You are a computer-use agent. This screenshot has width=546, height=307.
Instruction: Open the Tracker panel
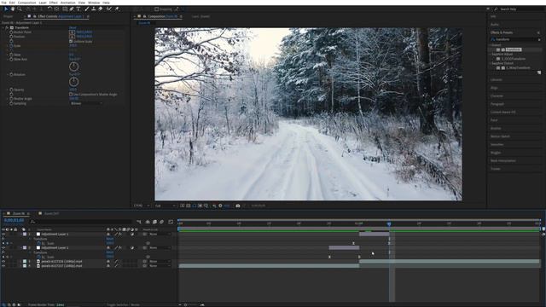pos(496,169)
